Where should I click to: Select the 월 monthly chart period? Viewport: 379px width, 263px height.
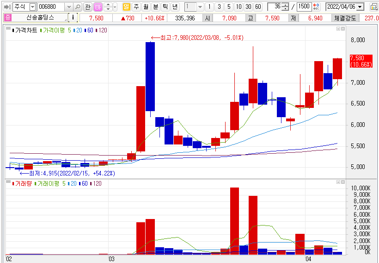coord(146,7)
